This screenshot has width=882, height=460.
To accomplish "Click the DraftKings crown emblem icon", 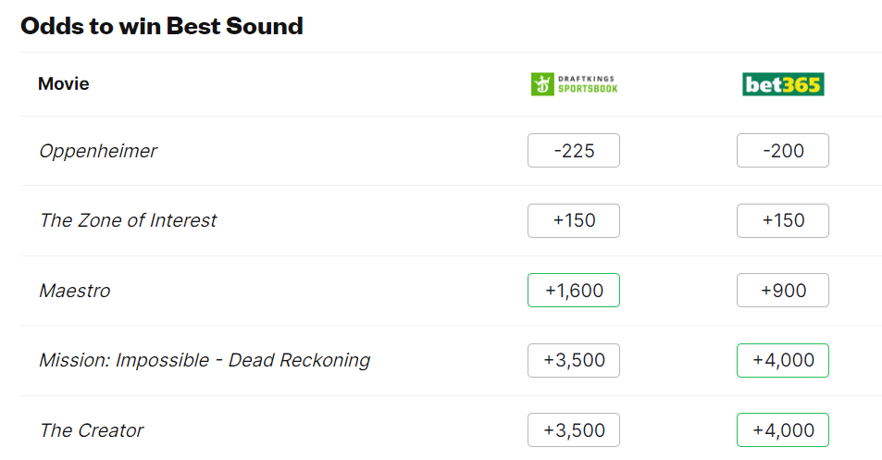I will tap(541, 84).
